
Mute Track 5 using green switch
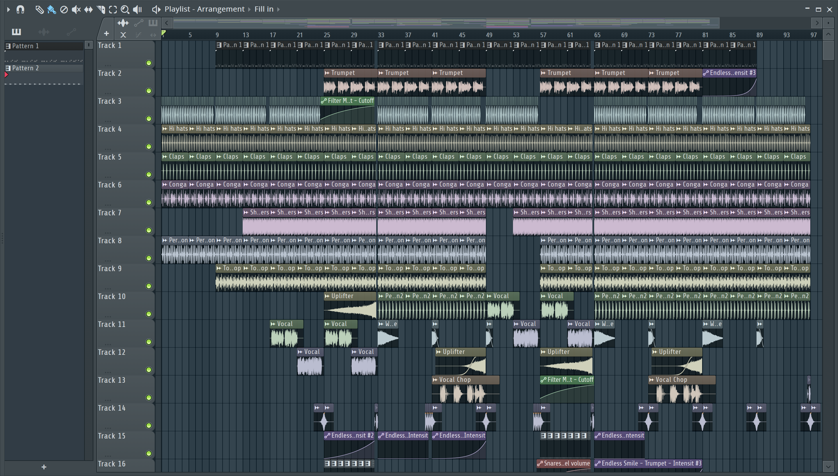click(x=149, y=175)
